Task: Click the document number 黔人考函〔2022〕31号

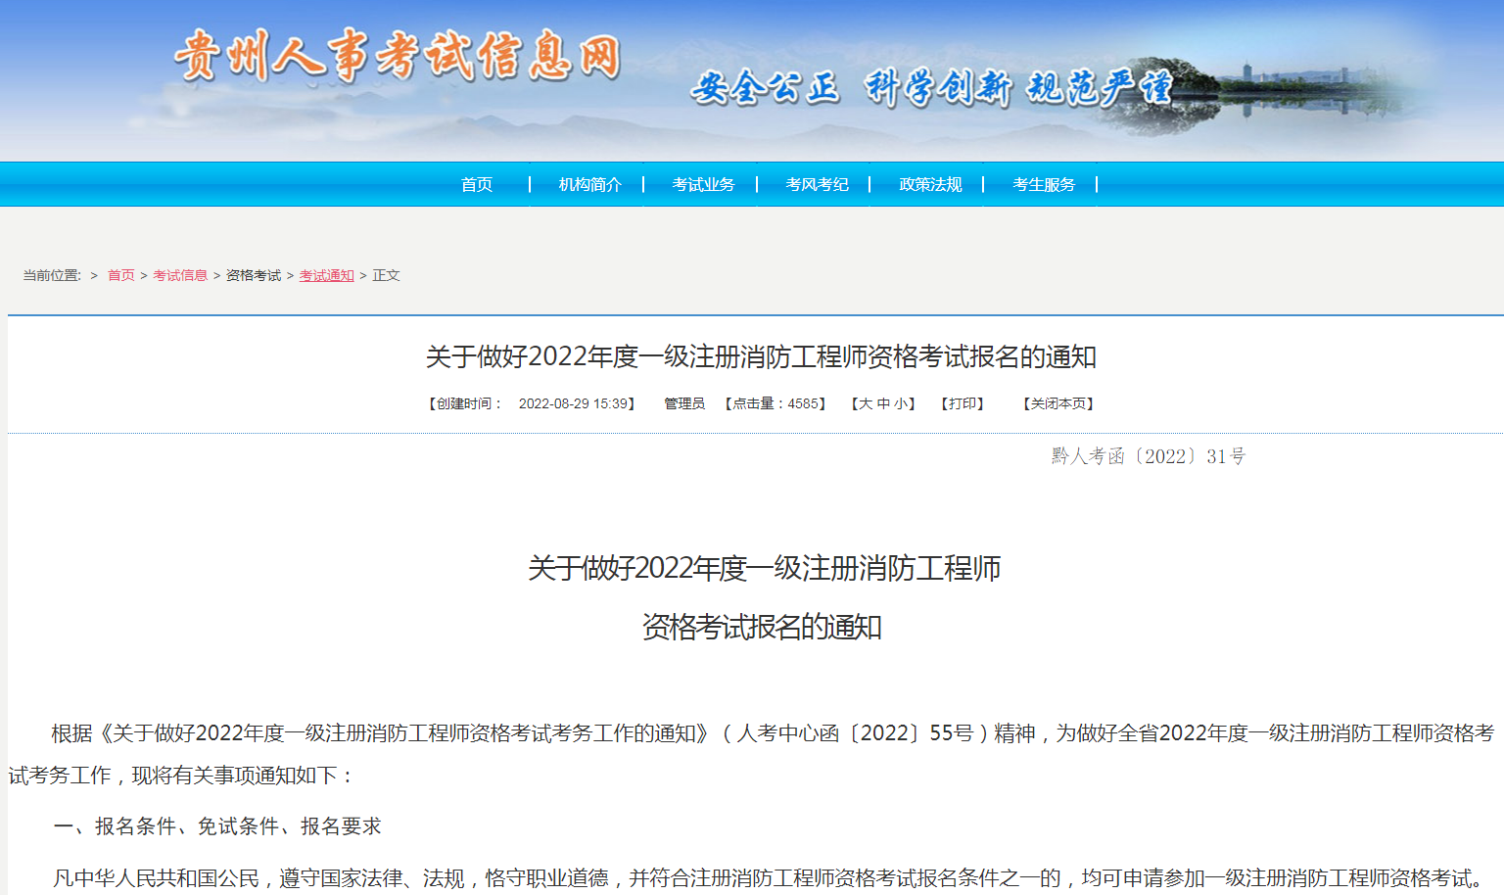Action: click(1148, 456)
